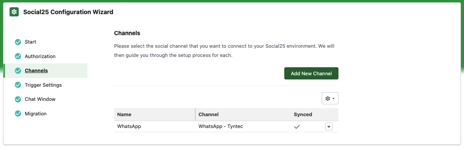
Task: Open the Chat Window wizard step
Action: pos(40,99)
